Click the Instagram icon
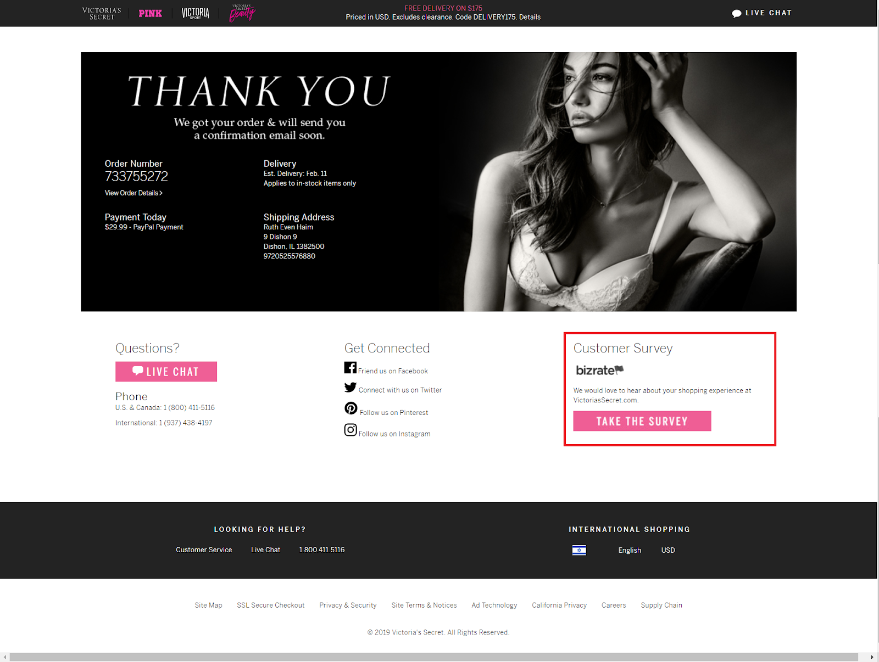The image size is (879, 662). (x=351, y=429)
